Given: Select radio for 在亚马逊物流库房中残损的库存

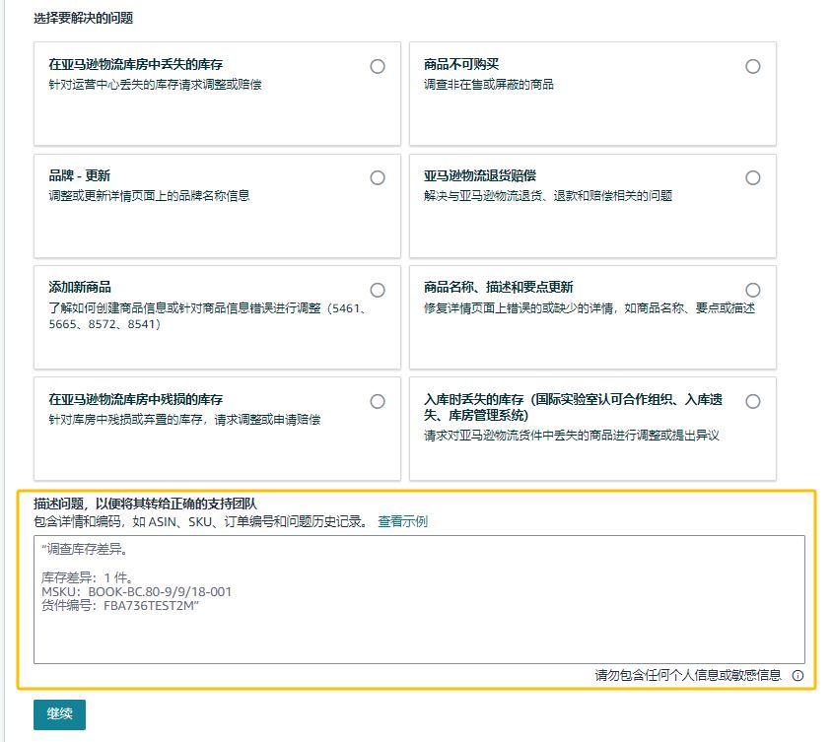Looking at the screenshot, I should (378, 401).
